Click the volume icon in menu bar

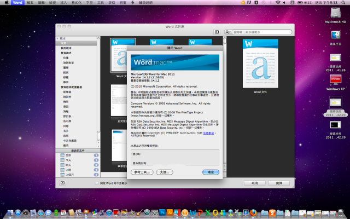point(284,2)
